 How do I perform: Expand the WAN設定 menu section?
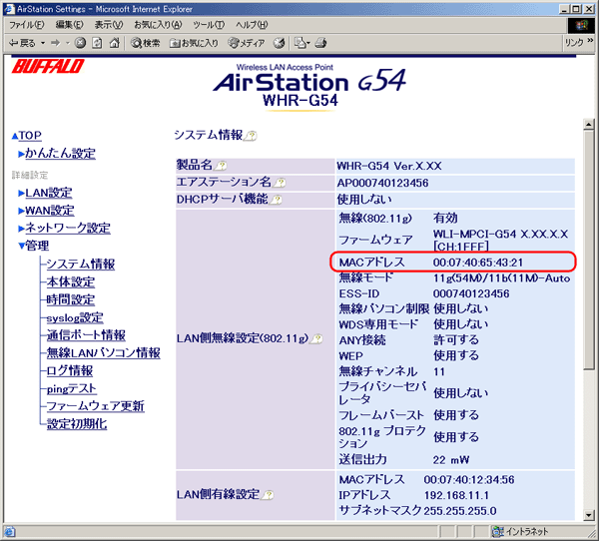coord(21,211)
